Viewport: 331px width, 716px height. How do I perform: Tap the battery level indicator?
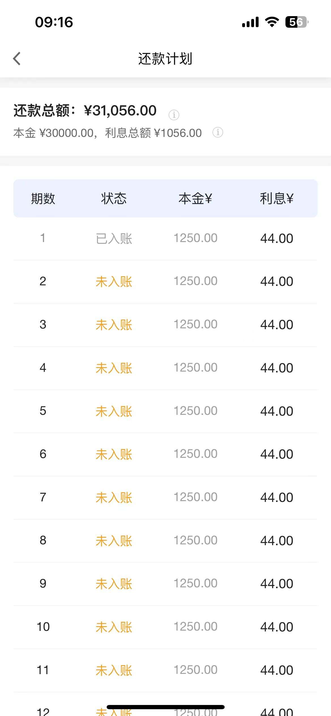pos(297,22)
